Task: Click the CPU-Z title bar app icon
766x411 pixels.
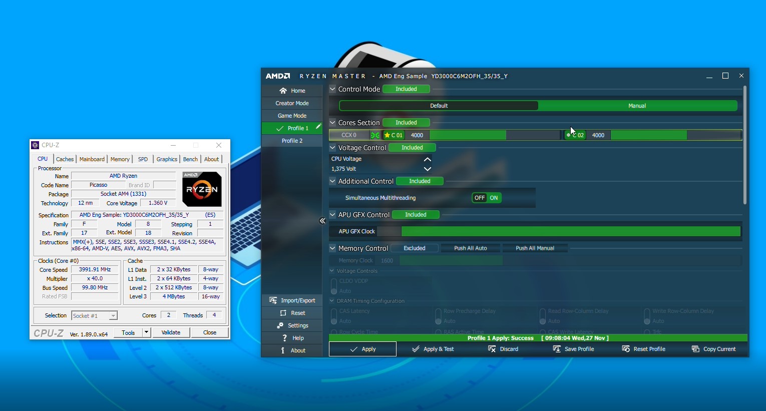Action: point(35,145)
